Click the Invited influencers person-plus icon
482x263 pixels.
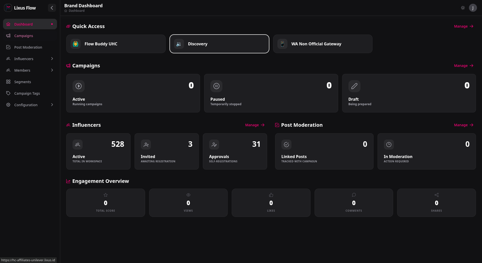[146, 145]
